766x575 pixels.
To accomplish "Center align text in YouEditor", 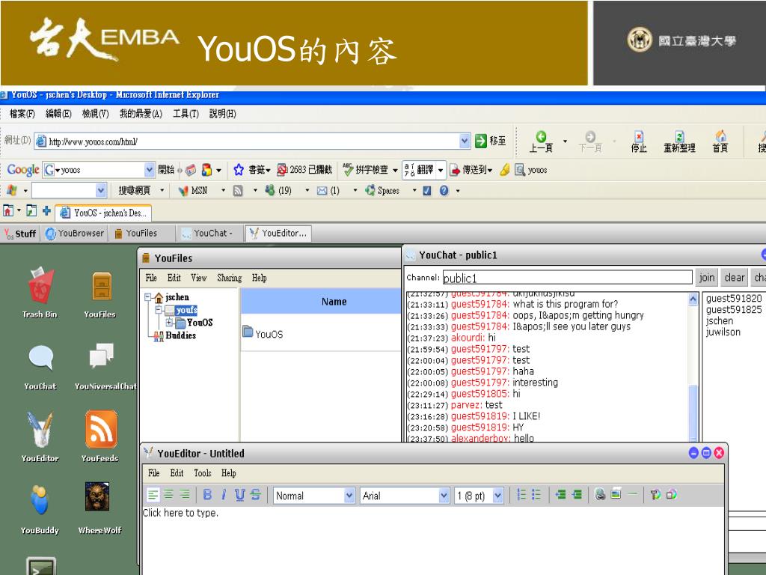I will click(168, 495).
